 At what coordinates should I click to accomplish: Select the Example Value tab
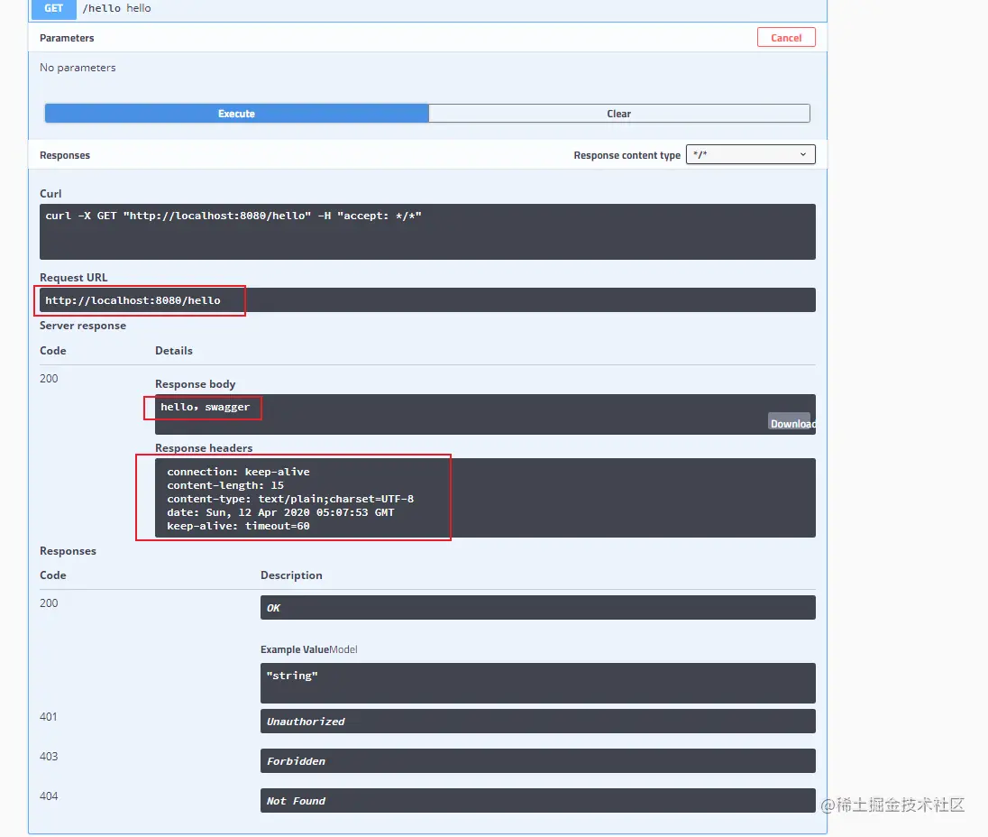coord(294,649)
